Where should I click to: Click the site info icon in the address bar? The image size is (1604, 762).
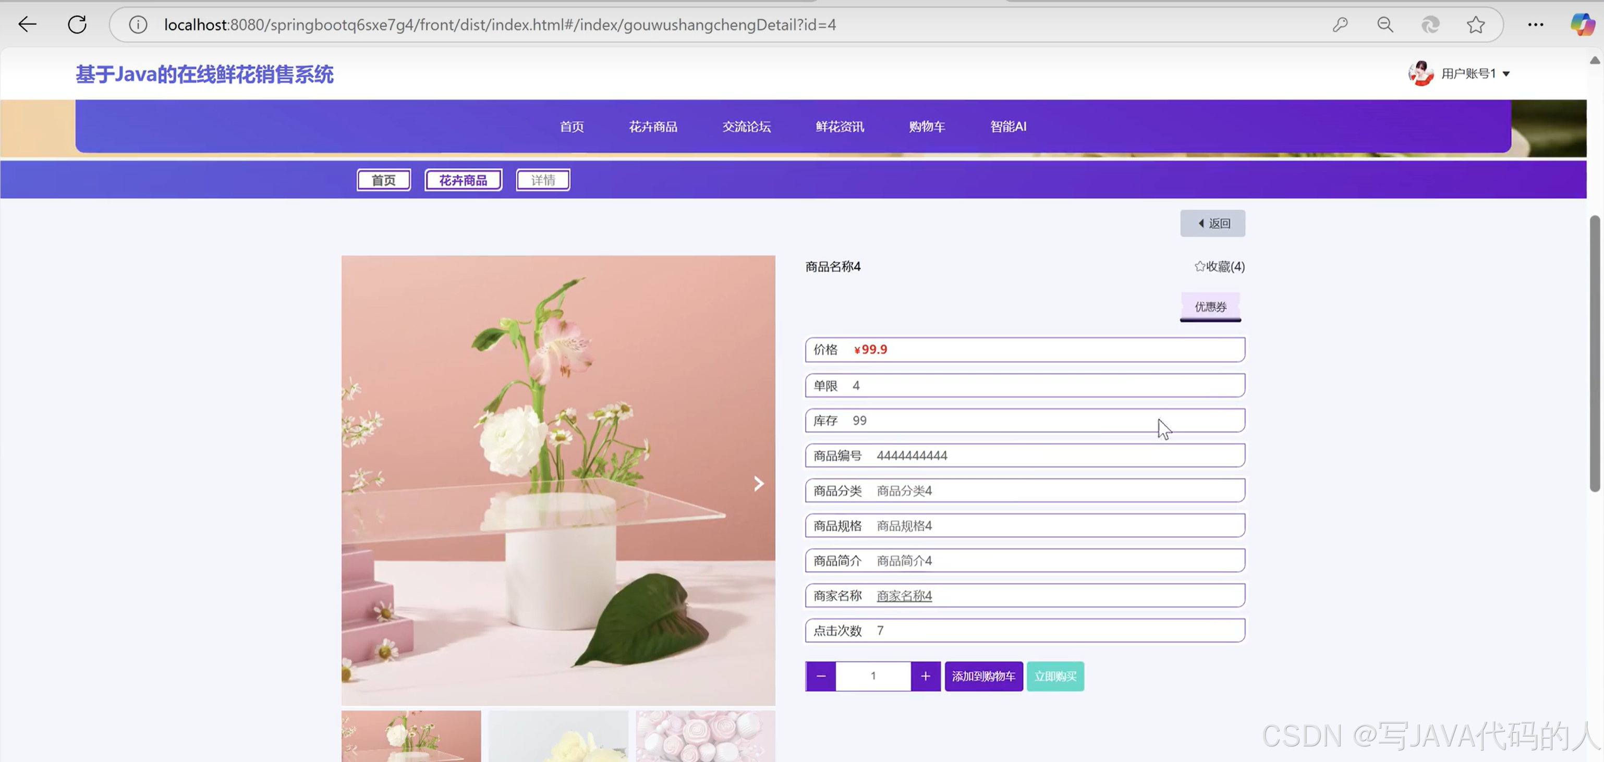click(x=137, y=24)
